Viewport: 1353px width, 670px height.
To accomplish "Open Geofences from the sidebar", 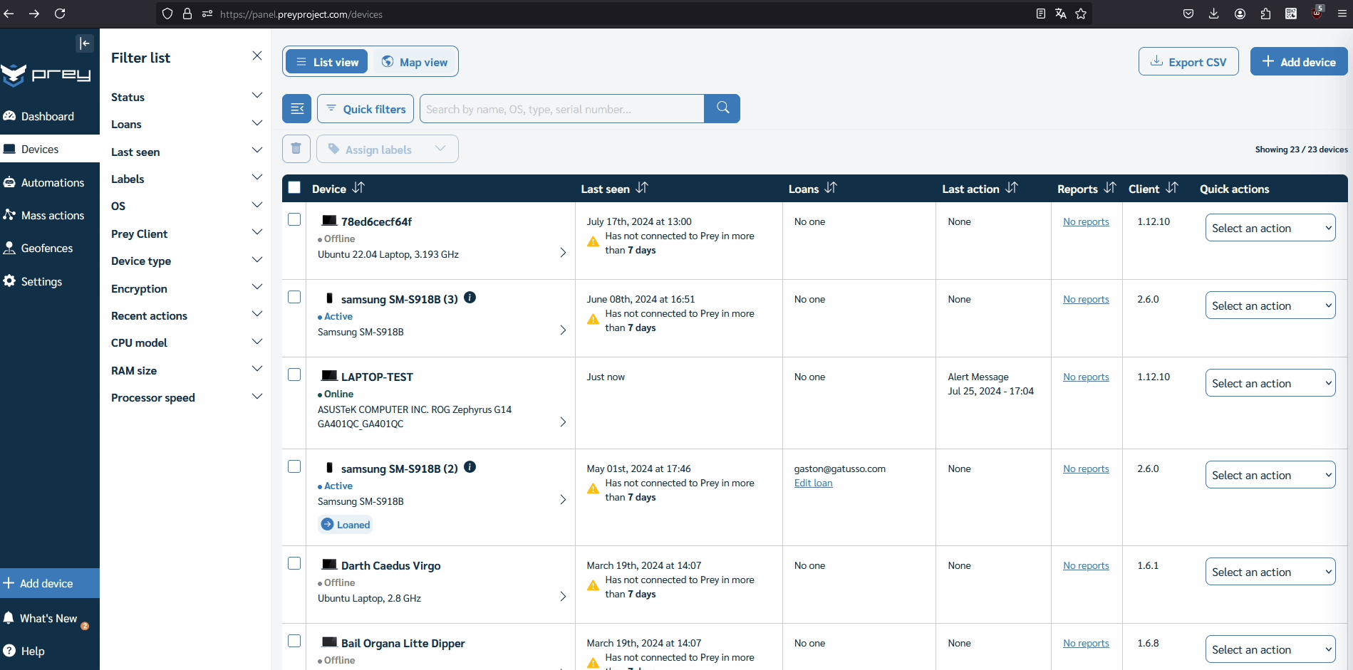I will (x=47, y=248).
